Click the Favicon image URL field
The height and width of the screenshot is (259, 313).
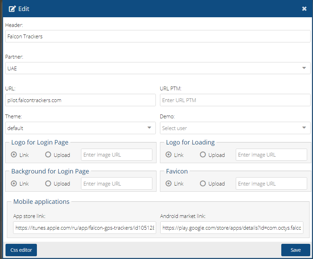tap(271, 183)
